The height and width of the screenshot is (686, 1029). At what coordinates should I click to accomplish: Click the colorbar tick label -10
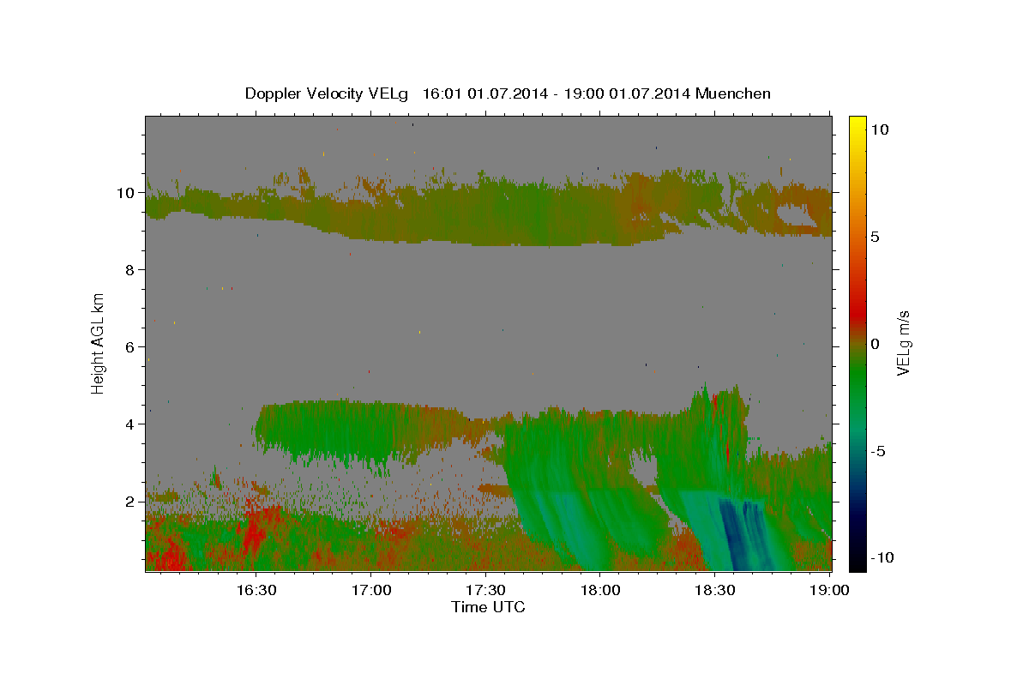882,557
